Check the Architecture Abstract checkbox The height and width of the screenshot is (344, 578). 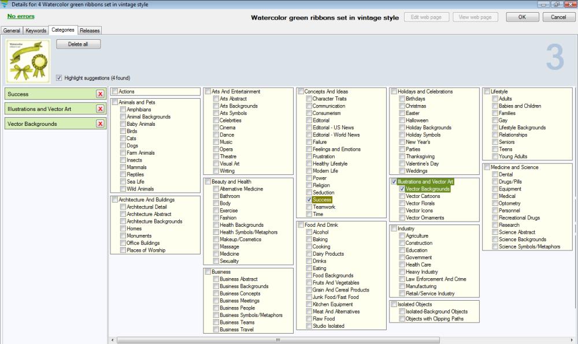point(123,214)
